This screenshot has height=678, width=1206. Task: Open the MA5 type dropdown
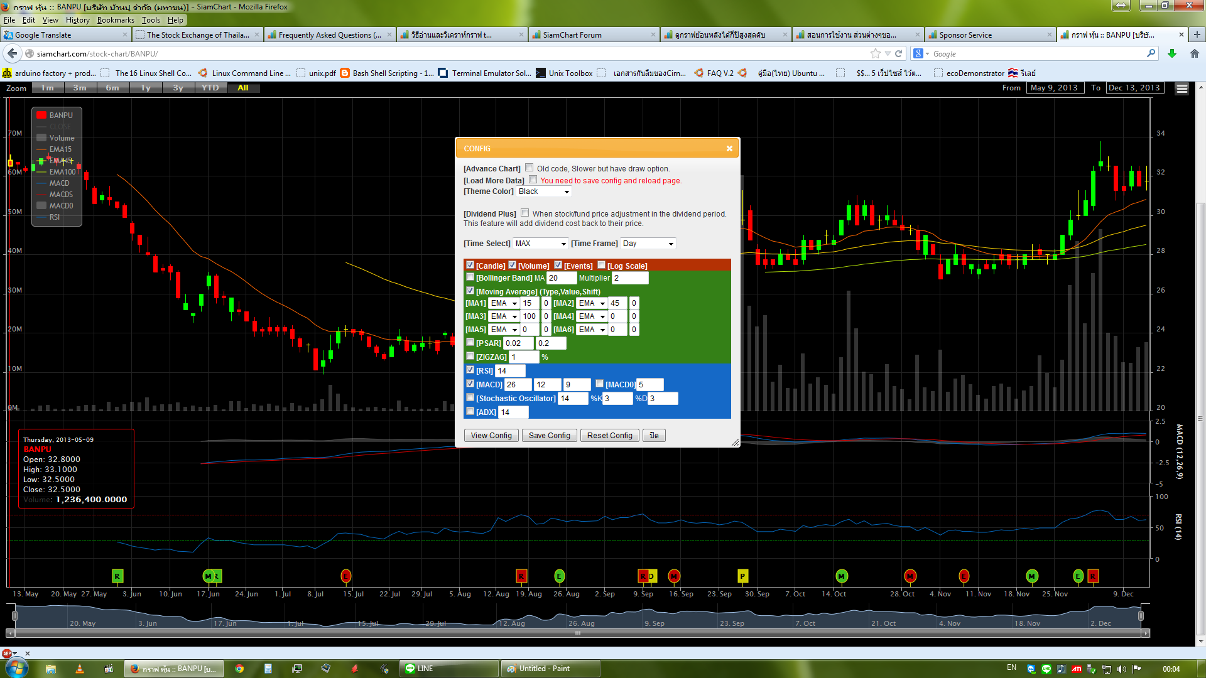tap(504, 330)
